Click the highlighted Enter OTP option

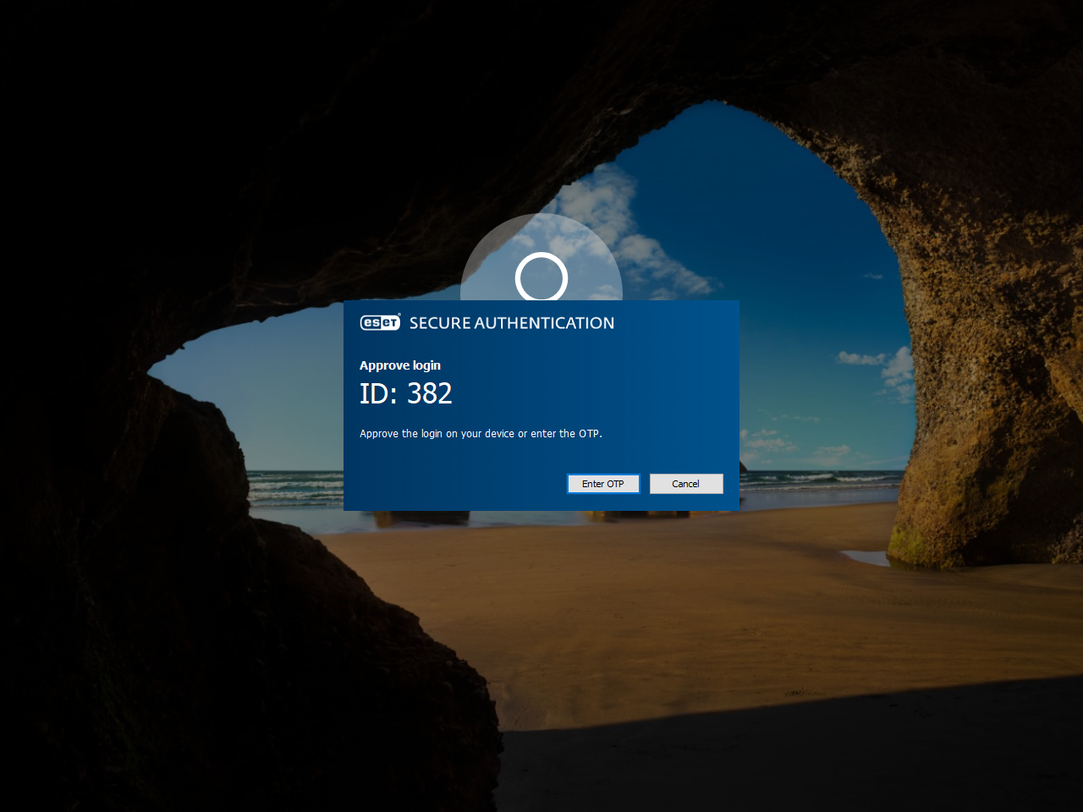[603, 483]
